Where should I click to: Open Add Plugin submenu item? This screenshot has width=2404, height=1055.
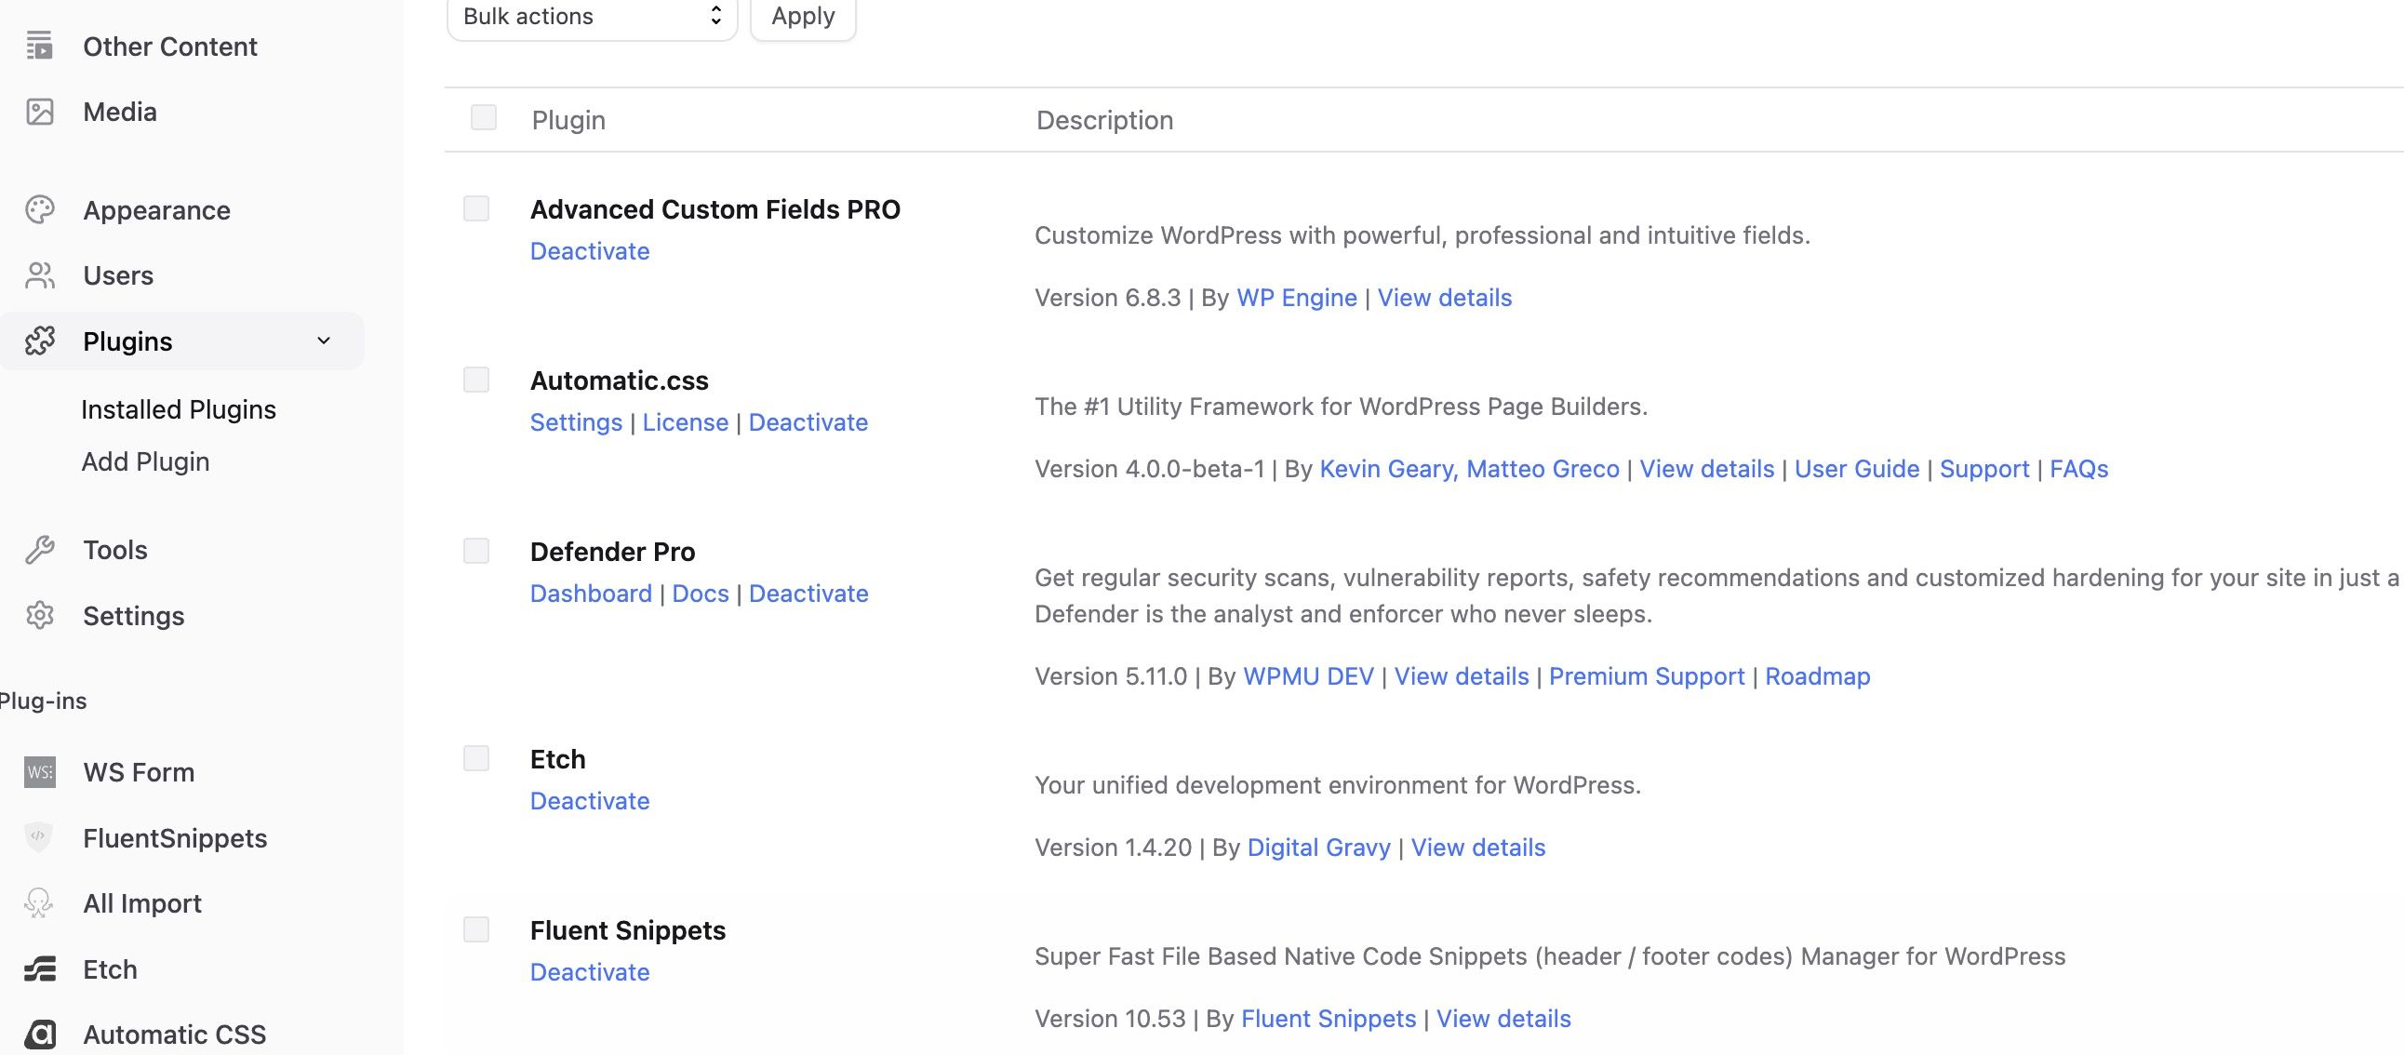click(144, 461)
